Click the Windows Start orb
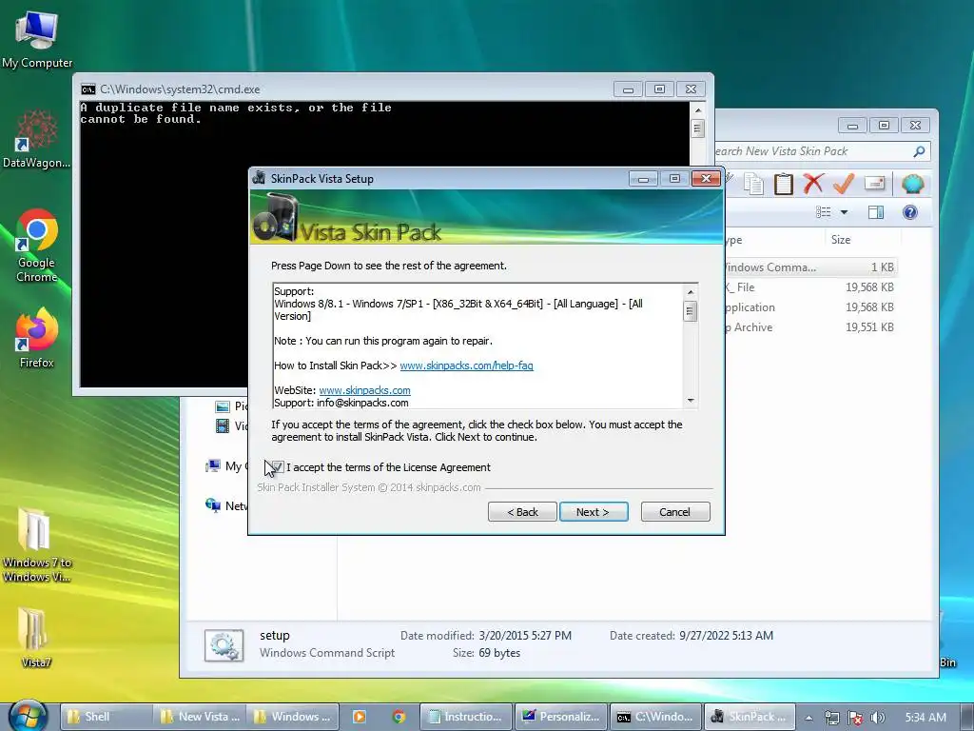Image resolution: width=974 pixels, height=731 pixels. 28,716
